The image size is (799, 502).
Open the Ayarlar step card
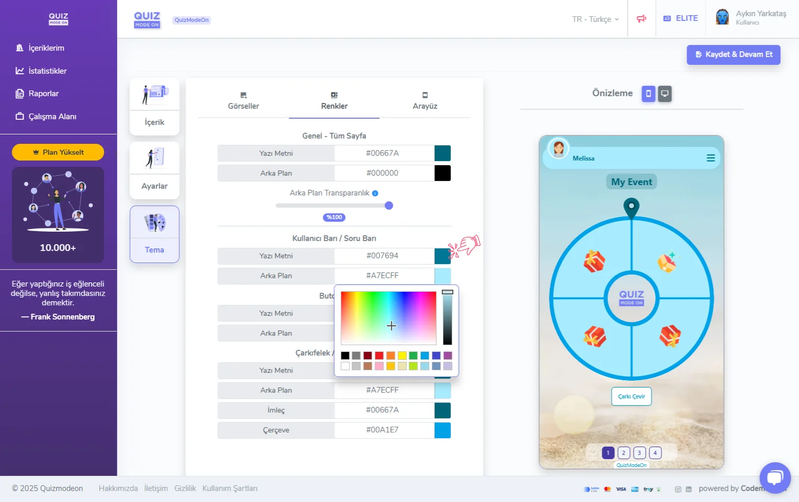click(154, 170)
